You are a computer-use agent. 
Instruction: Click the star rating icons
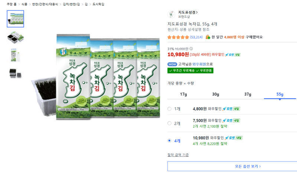pos(178,37)
